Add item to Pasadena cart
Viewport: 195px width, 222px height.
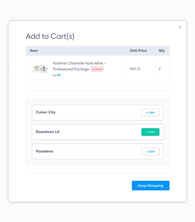click(150, 152)
